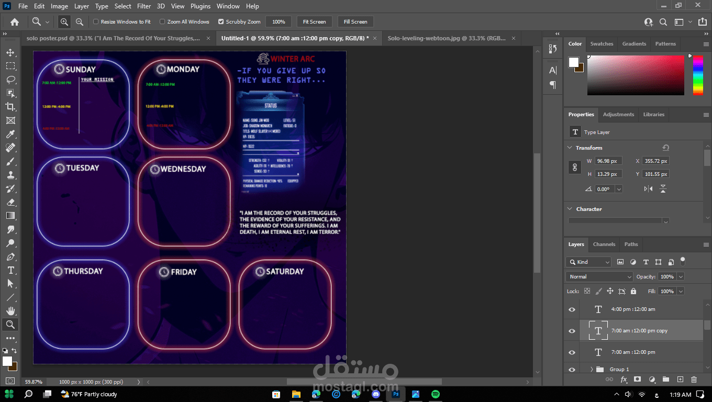
Task: Select the Pen tool
Action: [x=10, y=256]
